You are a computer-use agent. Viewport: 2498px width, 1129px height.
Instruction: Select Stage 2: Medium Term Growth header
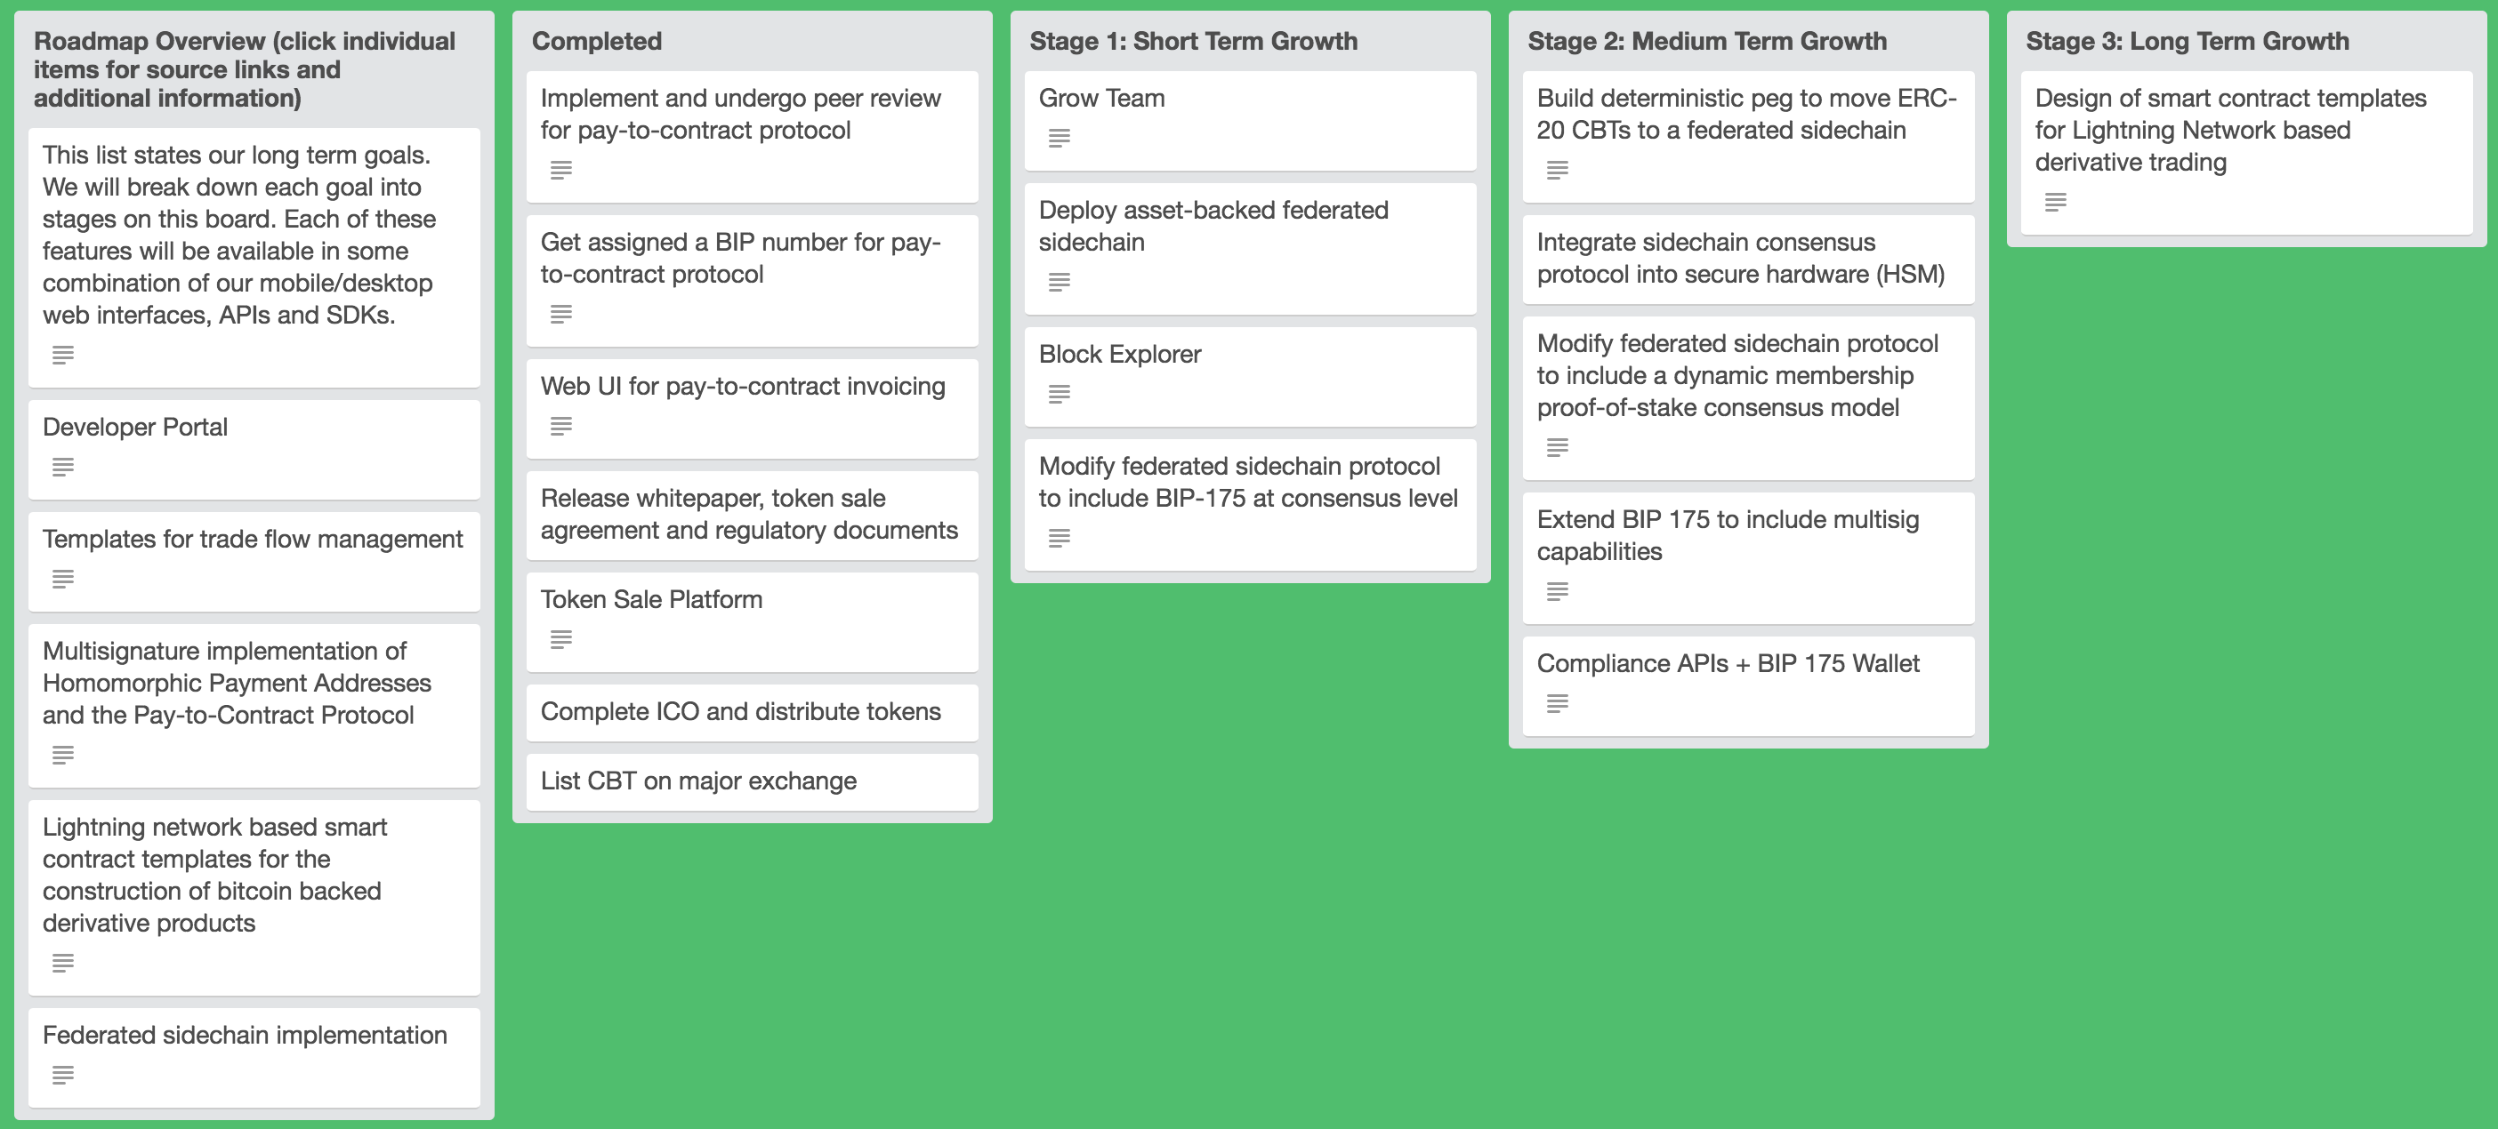coord(1707,41)
